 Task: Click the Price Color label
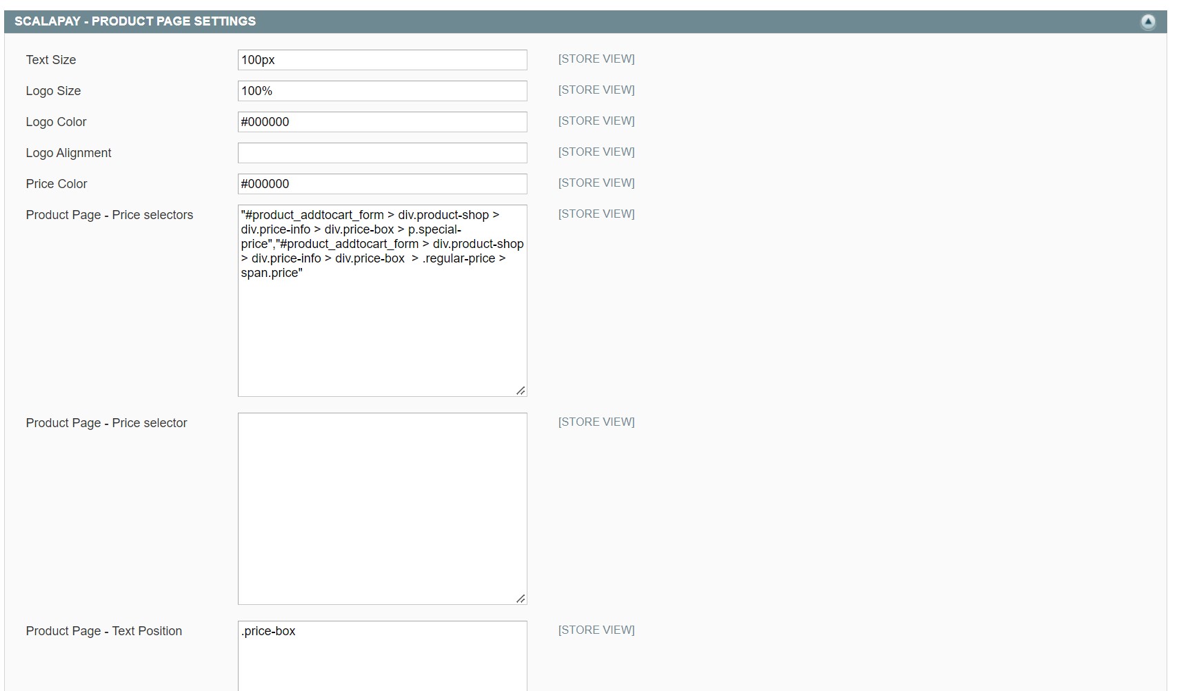pos(57,184)
